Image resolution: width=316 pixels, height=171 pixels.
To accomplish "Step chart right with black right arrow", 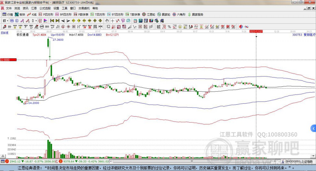I will (68, 21).
